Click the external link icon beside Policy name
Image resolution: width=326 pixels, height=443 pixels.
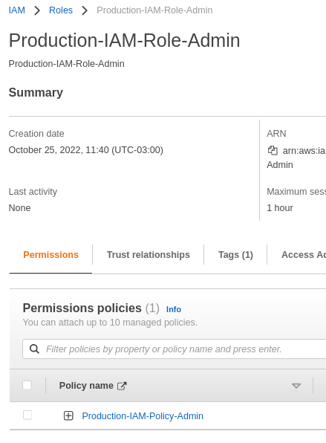coord(122,386)
